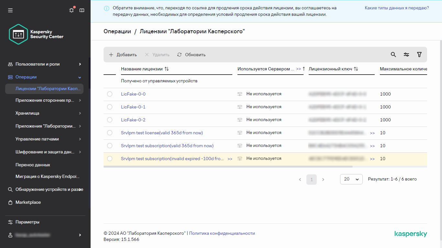442x248 pixels.
Task: Collapse the Операции sidebar section
Action: coord(45,77)
